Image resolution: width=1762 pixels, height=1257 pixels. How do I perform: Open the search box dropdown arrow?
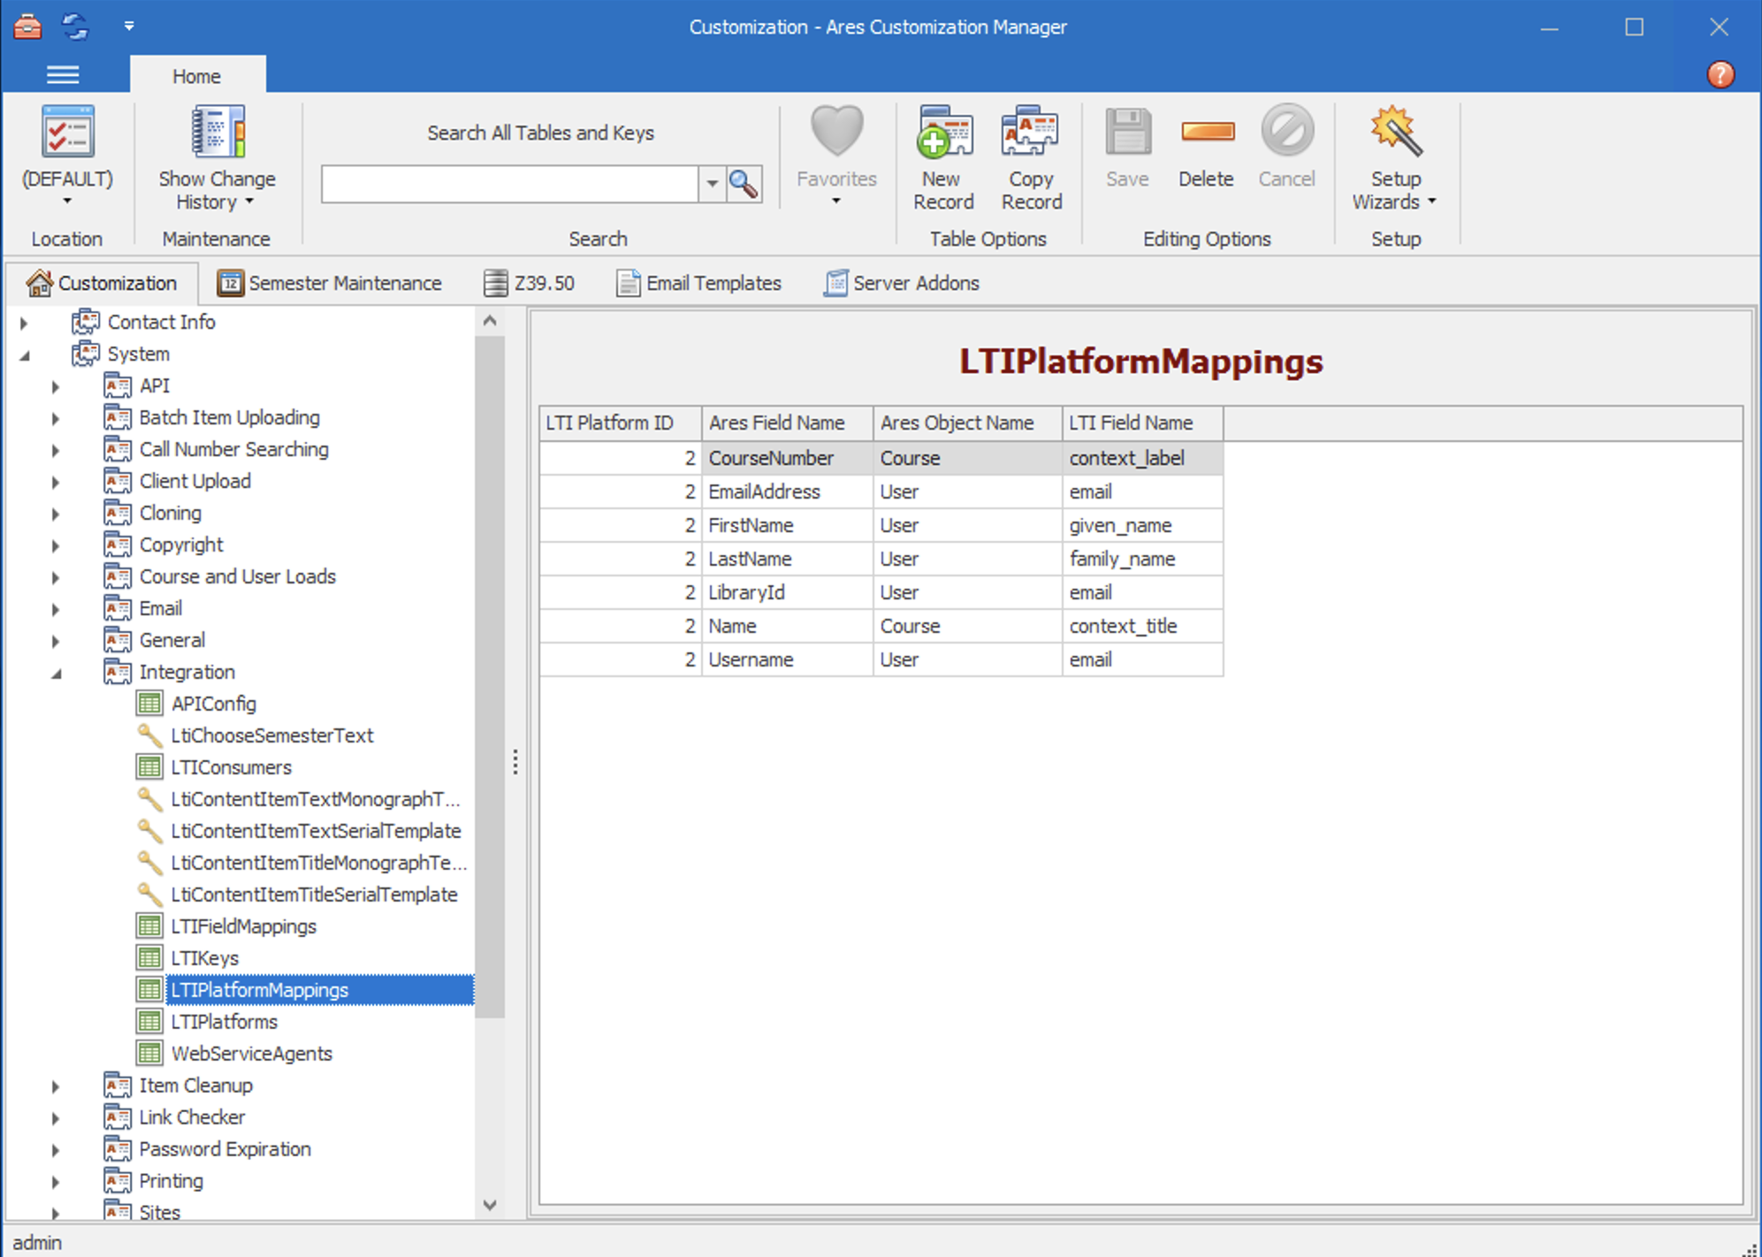pyautogui.click(x=713, y=184)
